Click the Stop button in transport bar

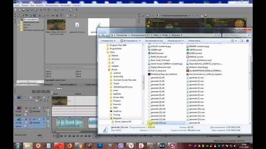point(74,136)
